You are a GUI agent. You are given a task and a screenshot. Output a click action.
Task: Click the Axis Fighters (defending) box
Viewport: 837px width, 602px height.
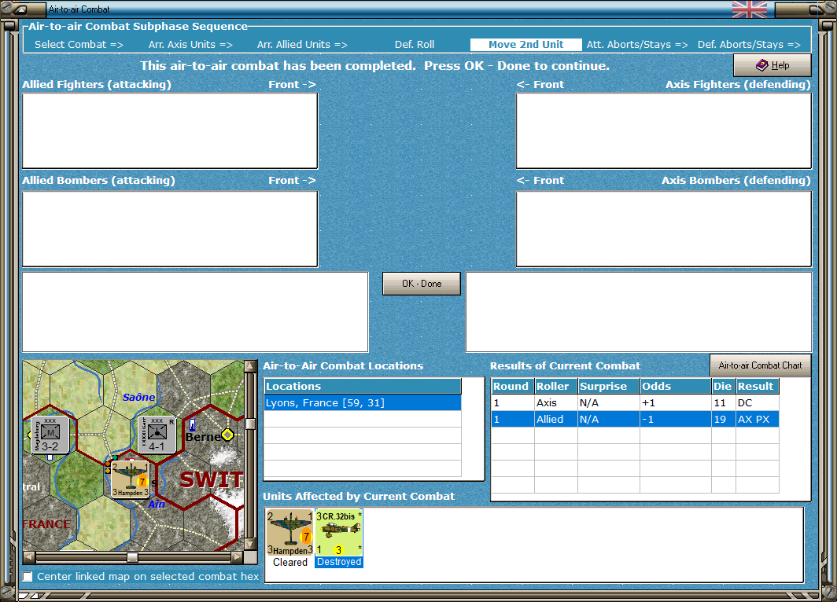coord(663,130)
